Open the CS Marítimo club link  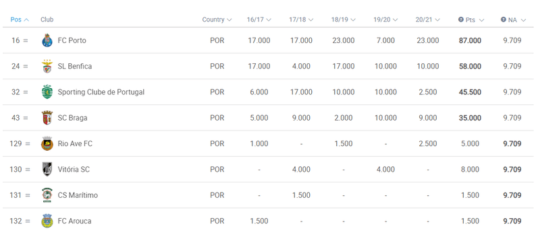point(78,195)
